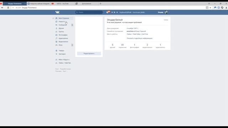Switch to the Накрутка лайков Instagram tab

point(38,4)
